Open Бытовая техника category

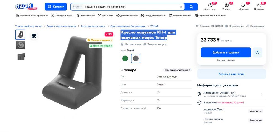[180, 16]
